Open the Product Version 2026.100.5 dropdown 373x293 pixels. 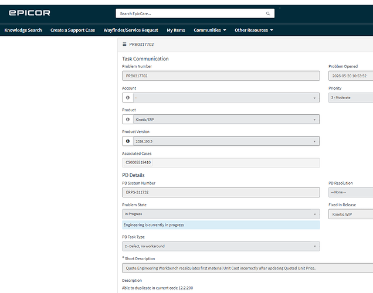point(226,141)
